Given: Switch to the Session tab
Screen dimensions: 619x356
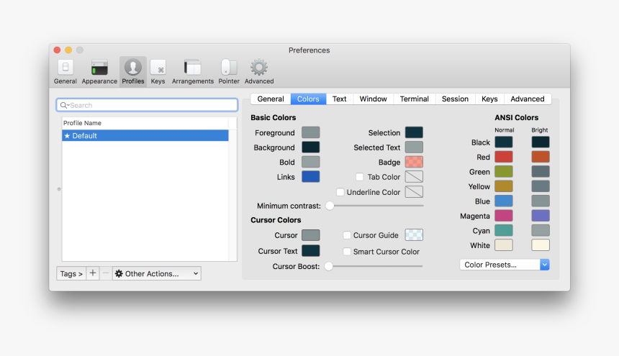Looking at the screenshot, I should 455,99.
